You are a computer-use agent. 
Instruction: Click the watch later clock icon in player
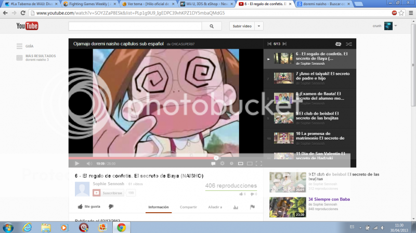pyautogui.click(x=231, y=163)
